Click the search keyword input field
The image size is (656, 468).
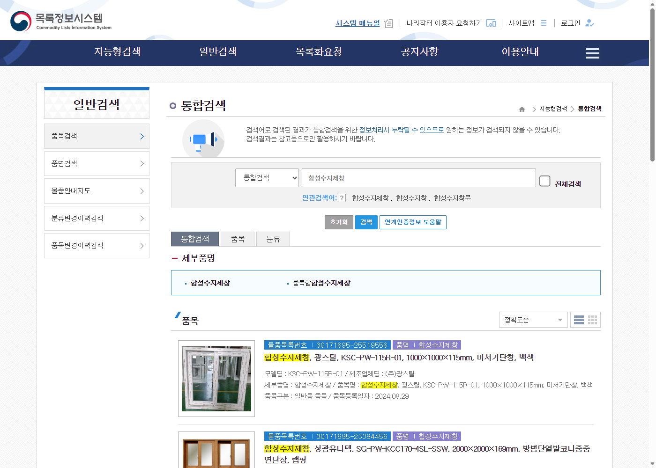[419, 178]
